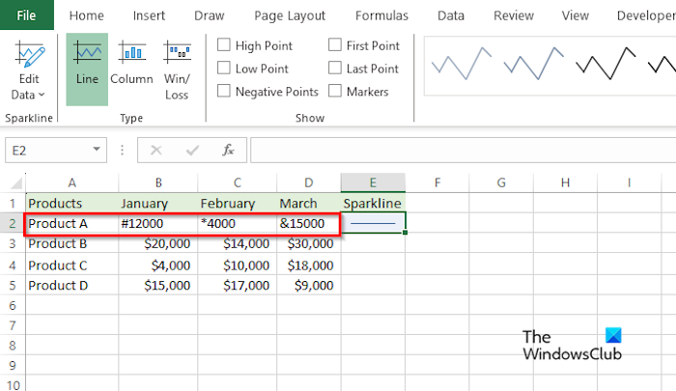Screen dimensions: 676x391
Task: Click the select-all corner triangle
Action: click(x=16, y=183)
